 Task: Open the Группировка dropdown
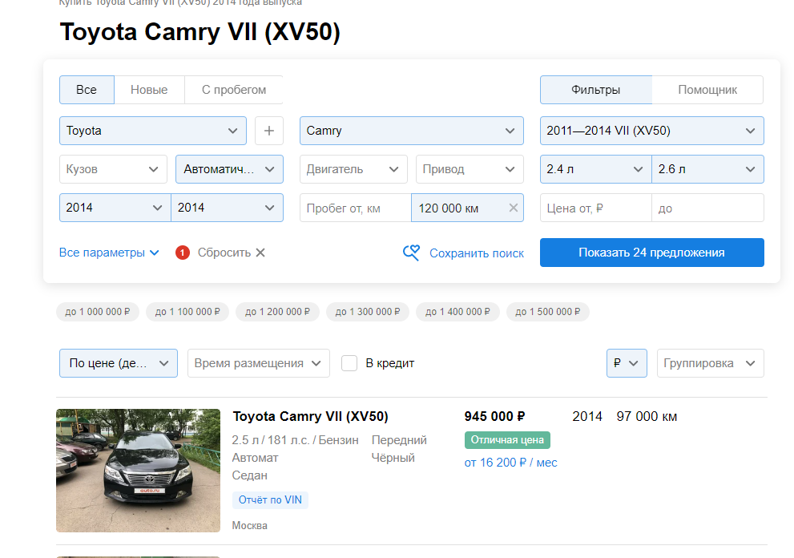coord(711,363)
